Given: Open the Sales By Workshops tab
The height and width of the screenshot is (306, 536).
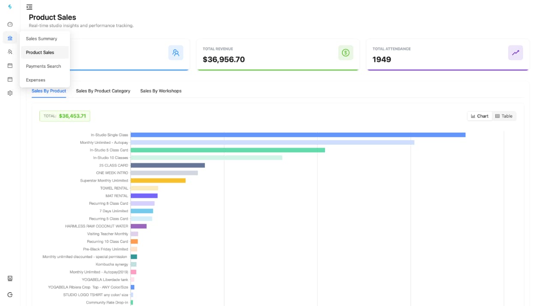Looking at the screenshot, I should click(x=160, y=91).
